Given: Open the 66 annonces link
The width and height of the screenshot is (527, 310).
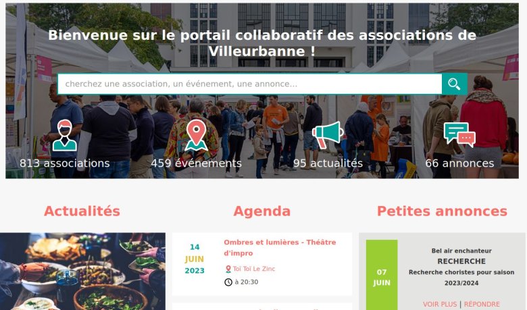Looking at the screenshot, I should coord(459,163).
